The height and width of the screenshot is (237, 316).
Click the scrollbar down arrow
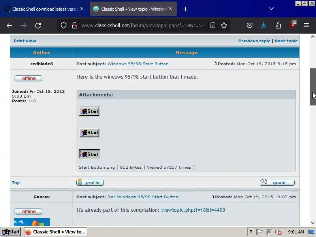coord(313,223)
